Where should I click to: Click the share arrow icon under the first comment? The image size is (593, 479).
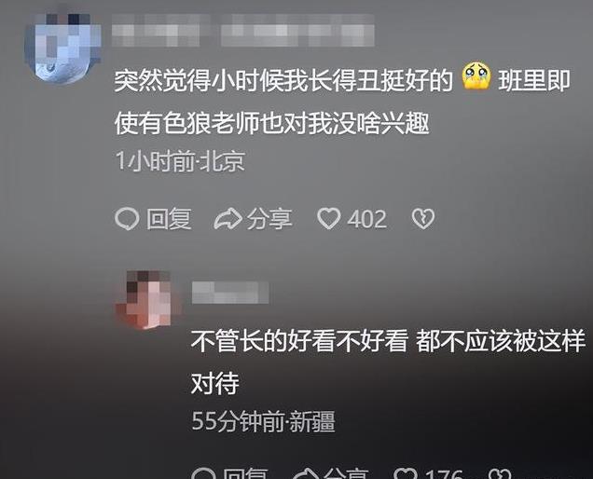coord(228,219)
